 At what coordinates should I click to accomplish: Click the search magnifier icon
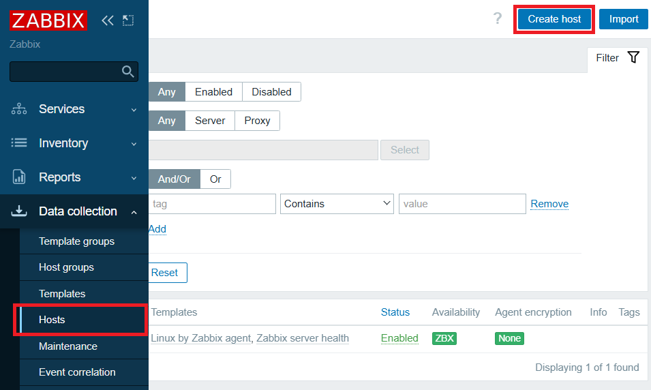tap(127, 72)
